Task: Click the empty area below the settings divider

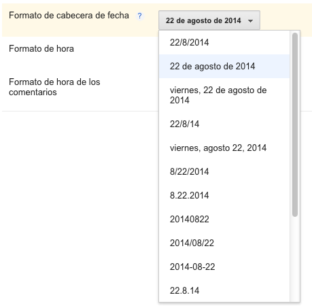Action: tap(80, 204)
